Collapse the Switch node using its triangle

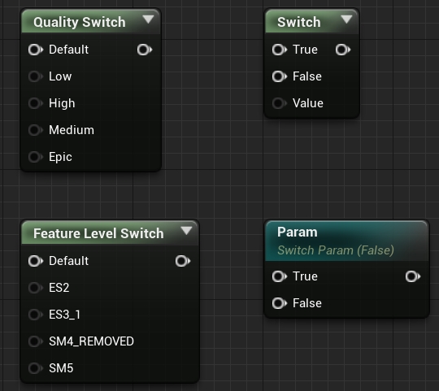coord(346,20)
